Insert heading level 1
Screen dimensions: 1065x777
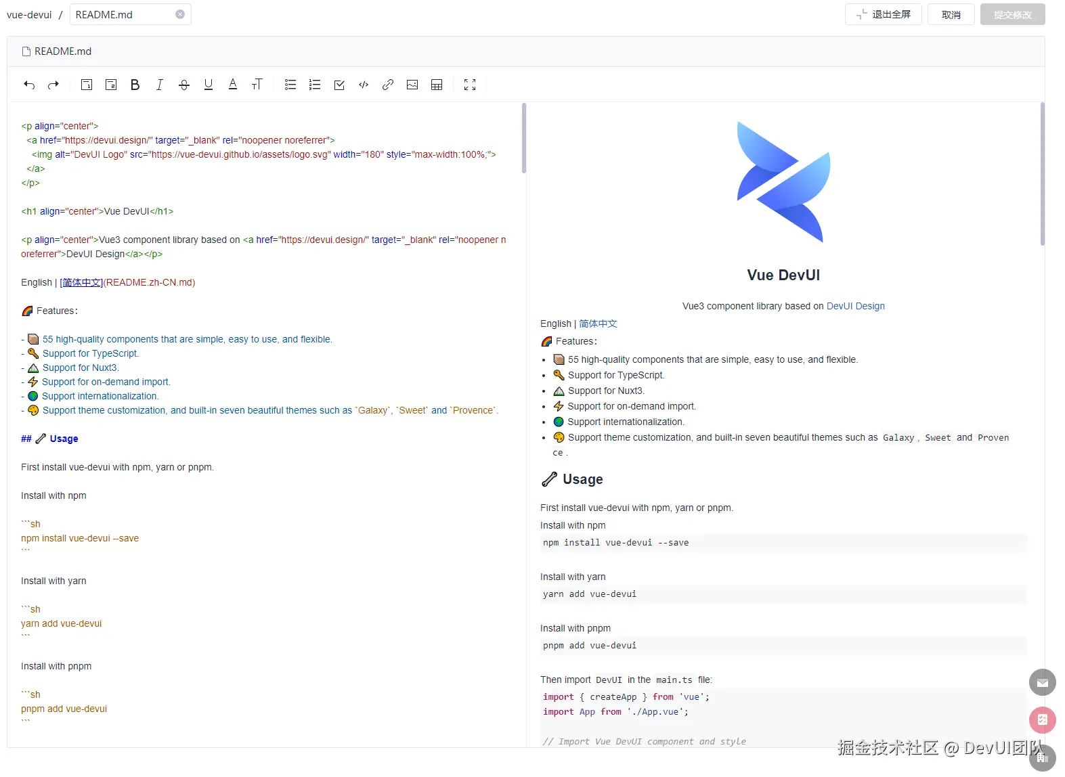(x=87, y=85)
